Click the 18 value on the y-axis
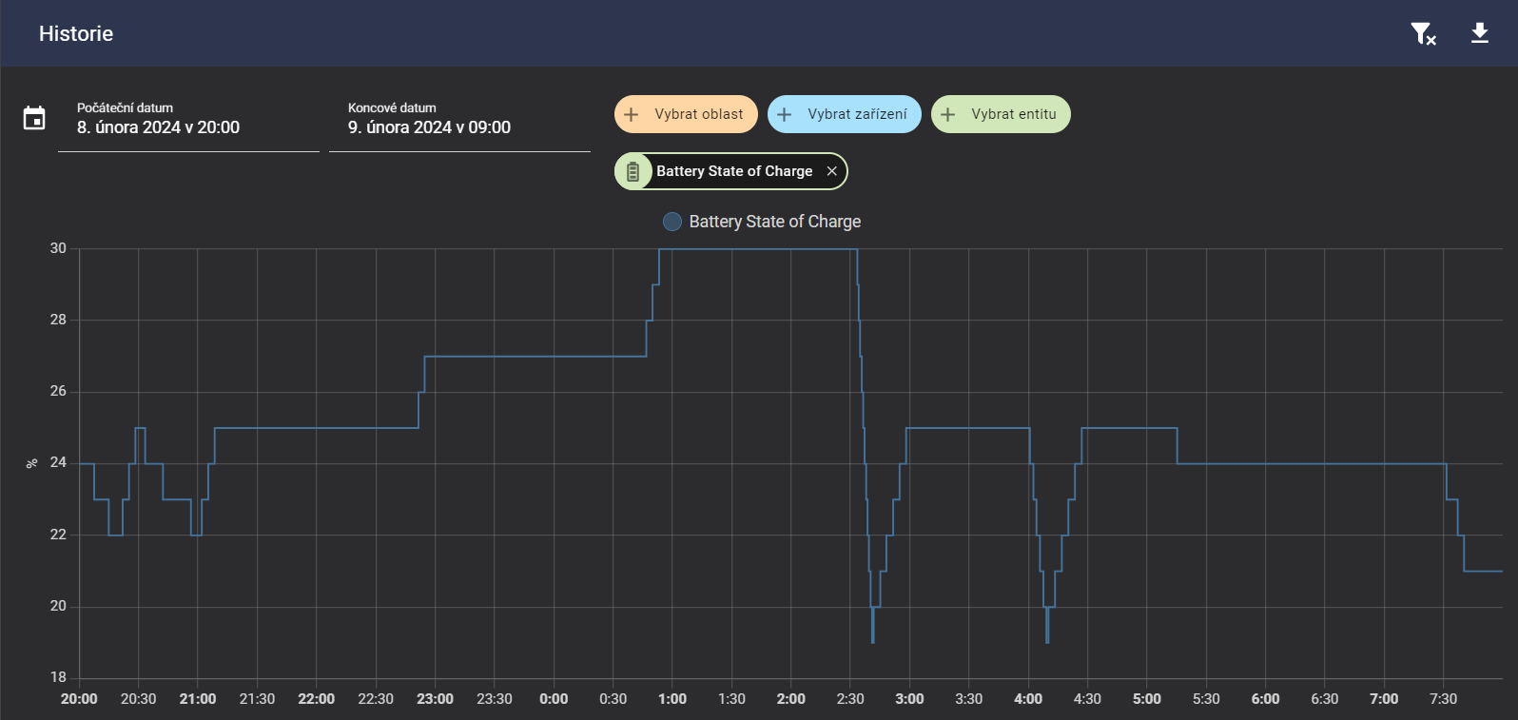 pos(58,677)
